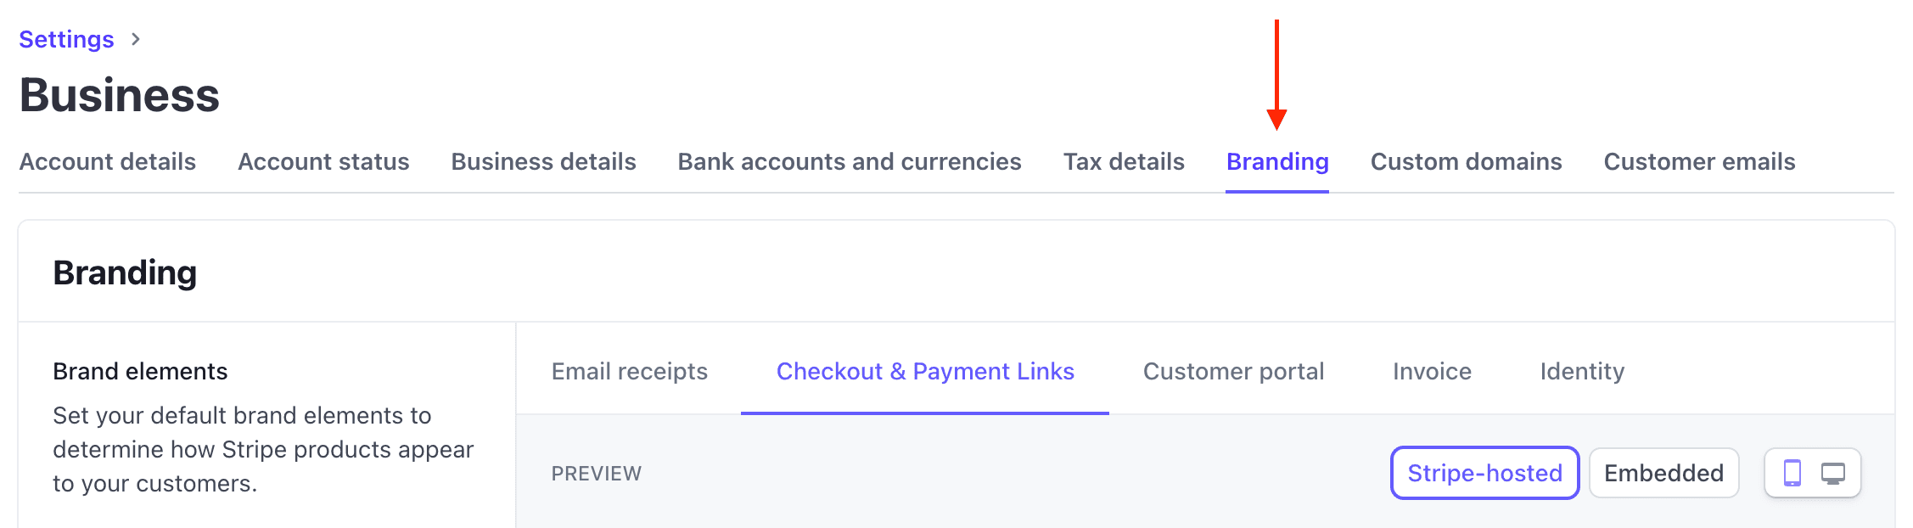
Task: Open the Account details tab
Action: point(108,161)
